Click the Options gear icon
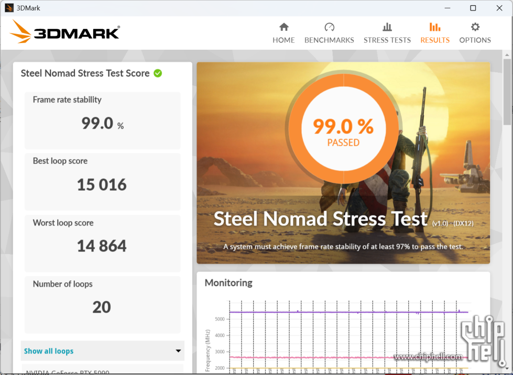 click(475, 27)
